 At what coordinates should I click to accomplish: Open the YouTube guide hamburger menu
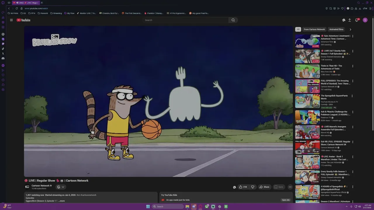click(11, 20)
